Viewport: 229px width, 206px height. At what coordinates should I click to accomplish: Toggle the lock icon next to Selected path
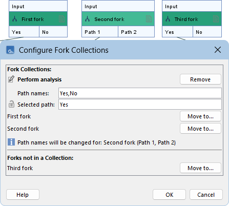11,104
